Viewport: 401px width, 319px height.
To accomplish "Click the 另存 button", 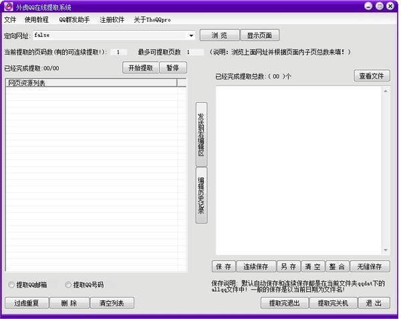I will [289, 267].
